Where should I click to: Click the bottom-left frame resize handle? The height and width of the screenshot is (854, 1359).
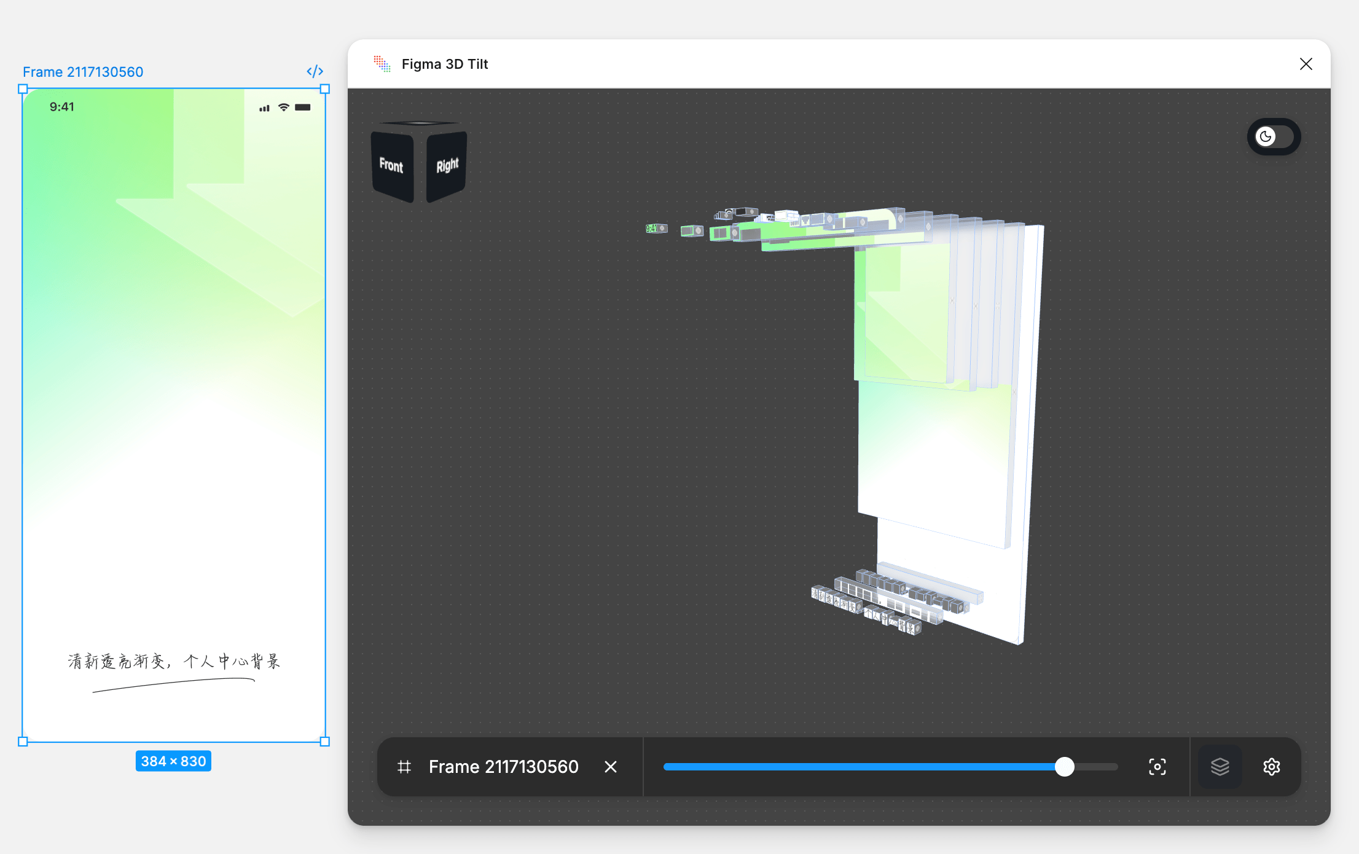23,742
